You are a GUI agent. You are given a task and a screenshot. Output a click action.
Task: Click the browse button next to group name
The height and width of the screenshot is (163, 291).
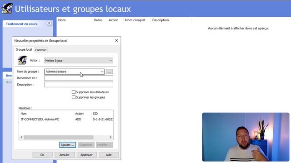tap(109, 72)
